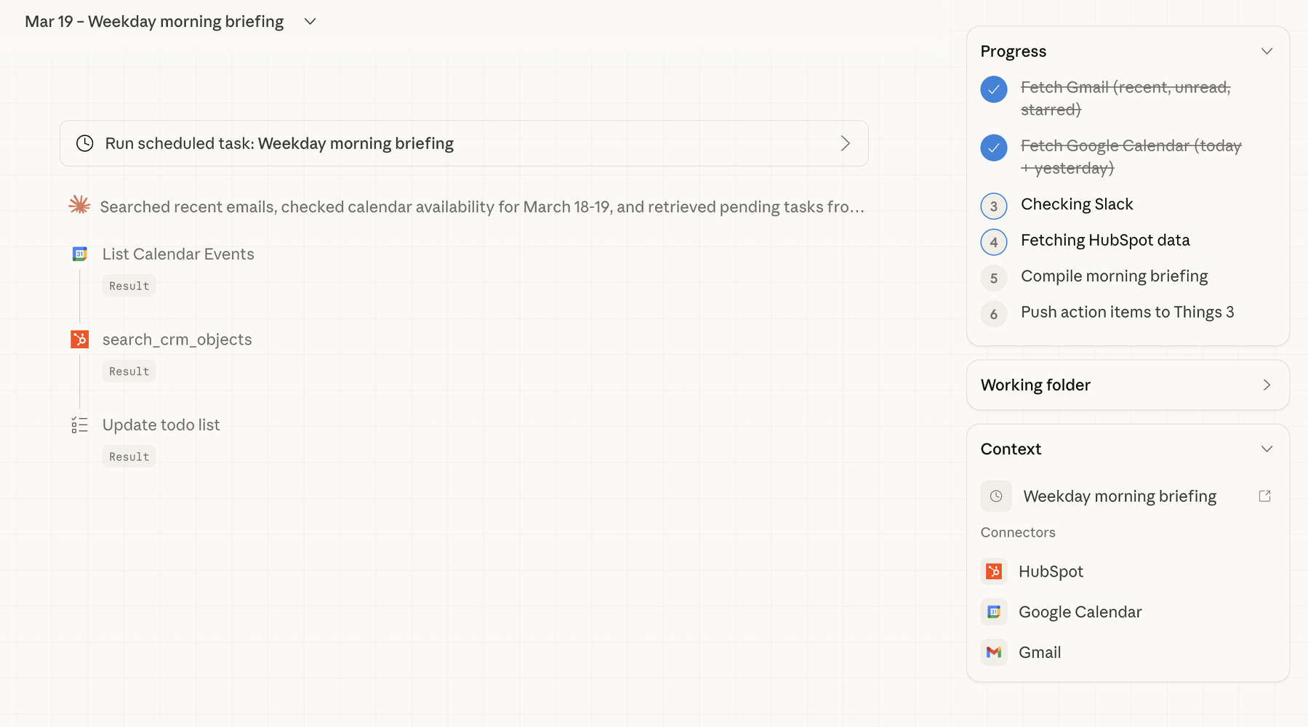
Task: Click the Push action items to Things 3 step
Action: pos(1127,312)
